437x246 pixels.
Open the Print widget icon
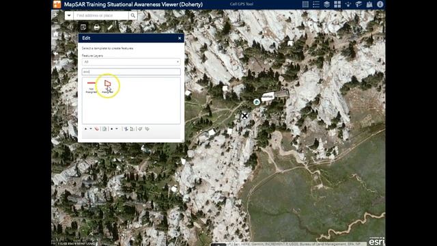(97, 27)
